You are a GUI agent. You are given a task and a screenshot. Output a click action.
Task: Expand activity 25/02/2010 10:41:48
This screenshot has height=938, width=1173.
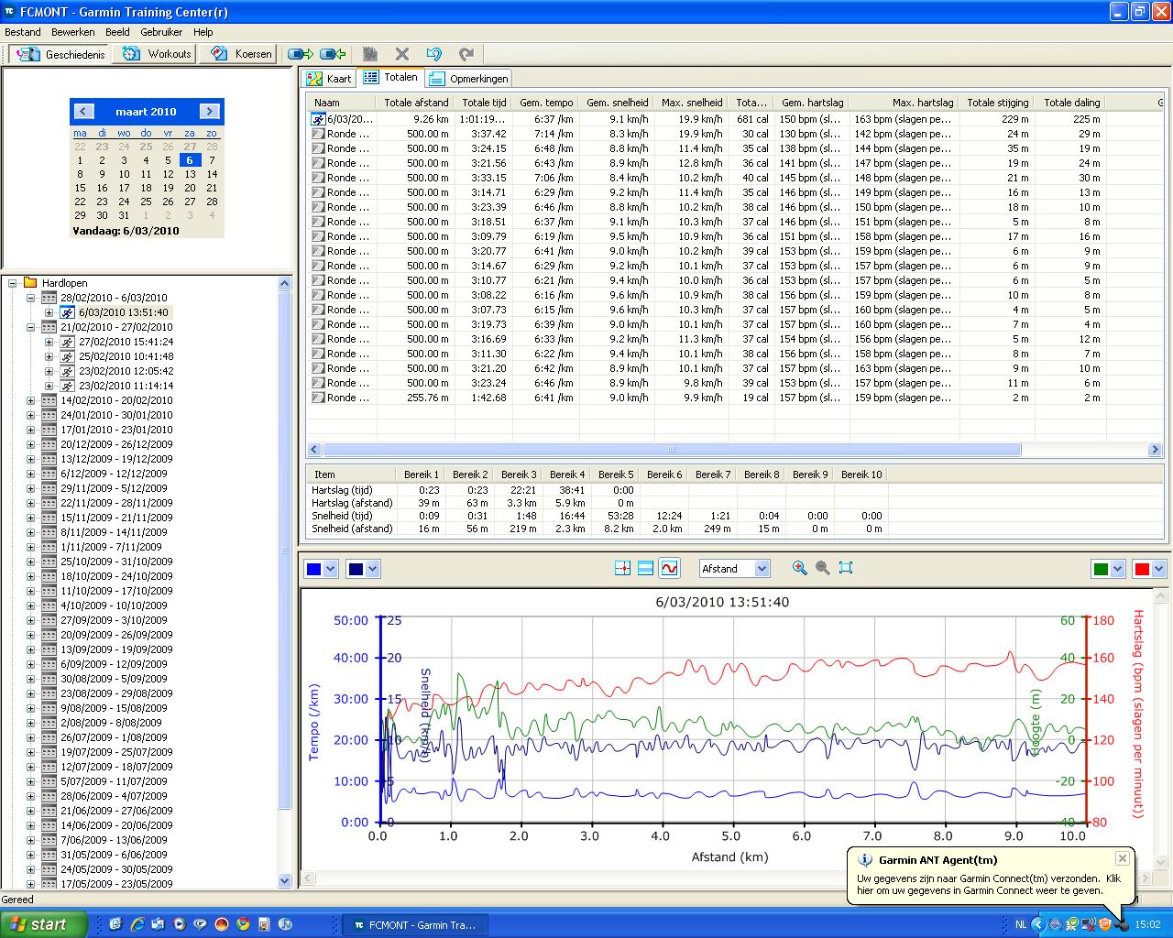pyautogui.click(x=49, y=356)
